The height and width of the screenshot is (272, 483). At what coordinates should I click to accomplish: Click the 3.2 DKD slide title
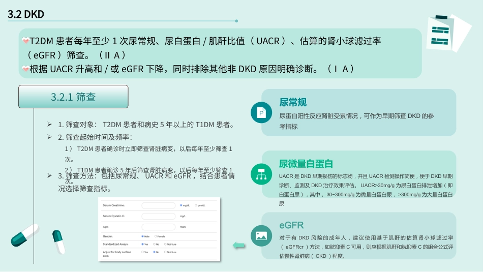tap(26, 14)
